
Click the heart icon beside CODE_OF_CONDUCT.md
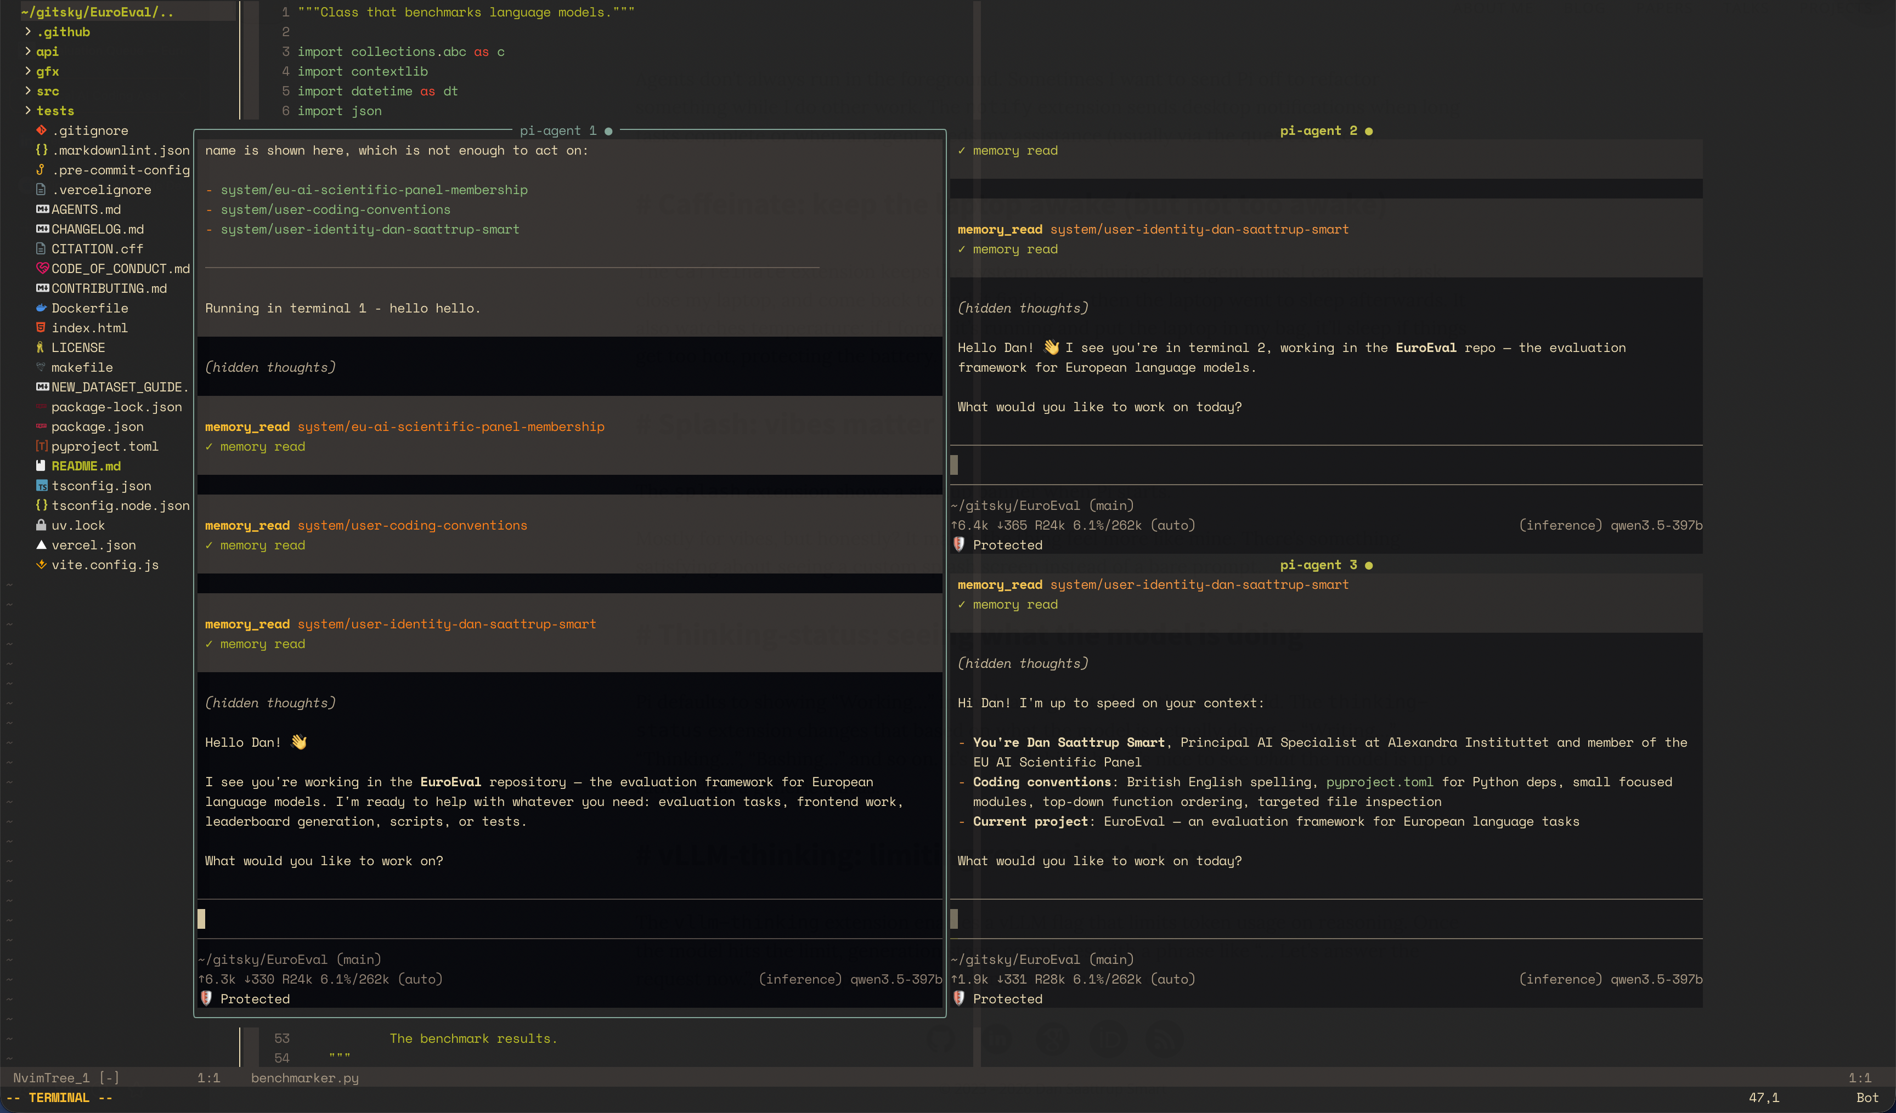click(x=42, y=269)
